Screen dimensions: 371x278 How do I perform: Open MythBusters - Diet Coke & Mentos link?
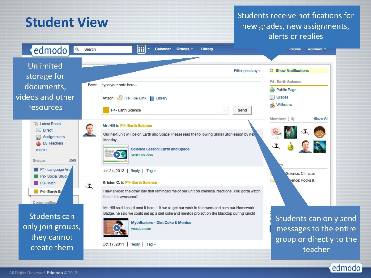pyautogui.click(x=161, y=223)
